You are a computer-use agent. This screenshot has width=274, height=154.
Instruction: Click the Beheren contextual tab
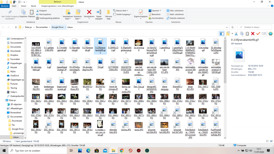point(58,2)
